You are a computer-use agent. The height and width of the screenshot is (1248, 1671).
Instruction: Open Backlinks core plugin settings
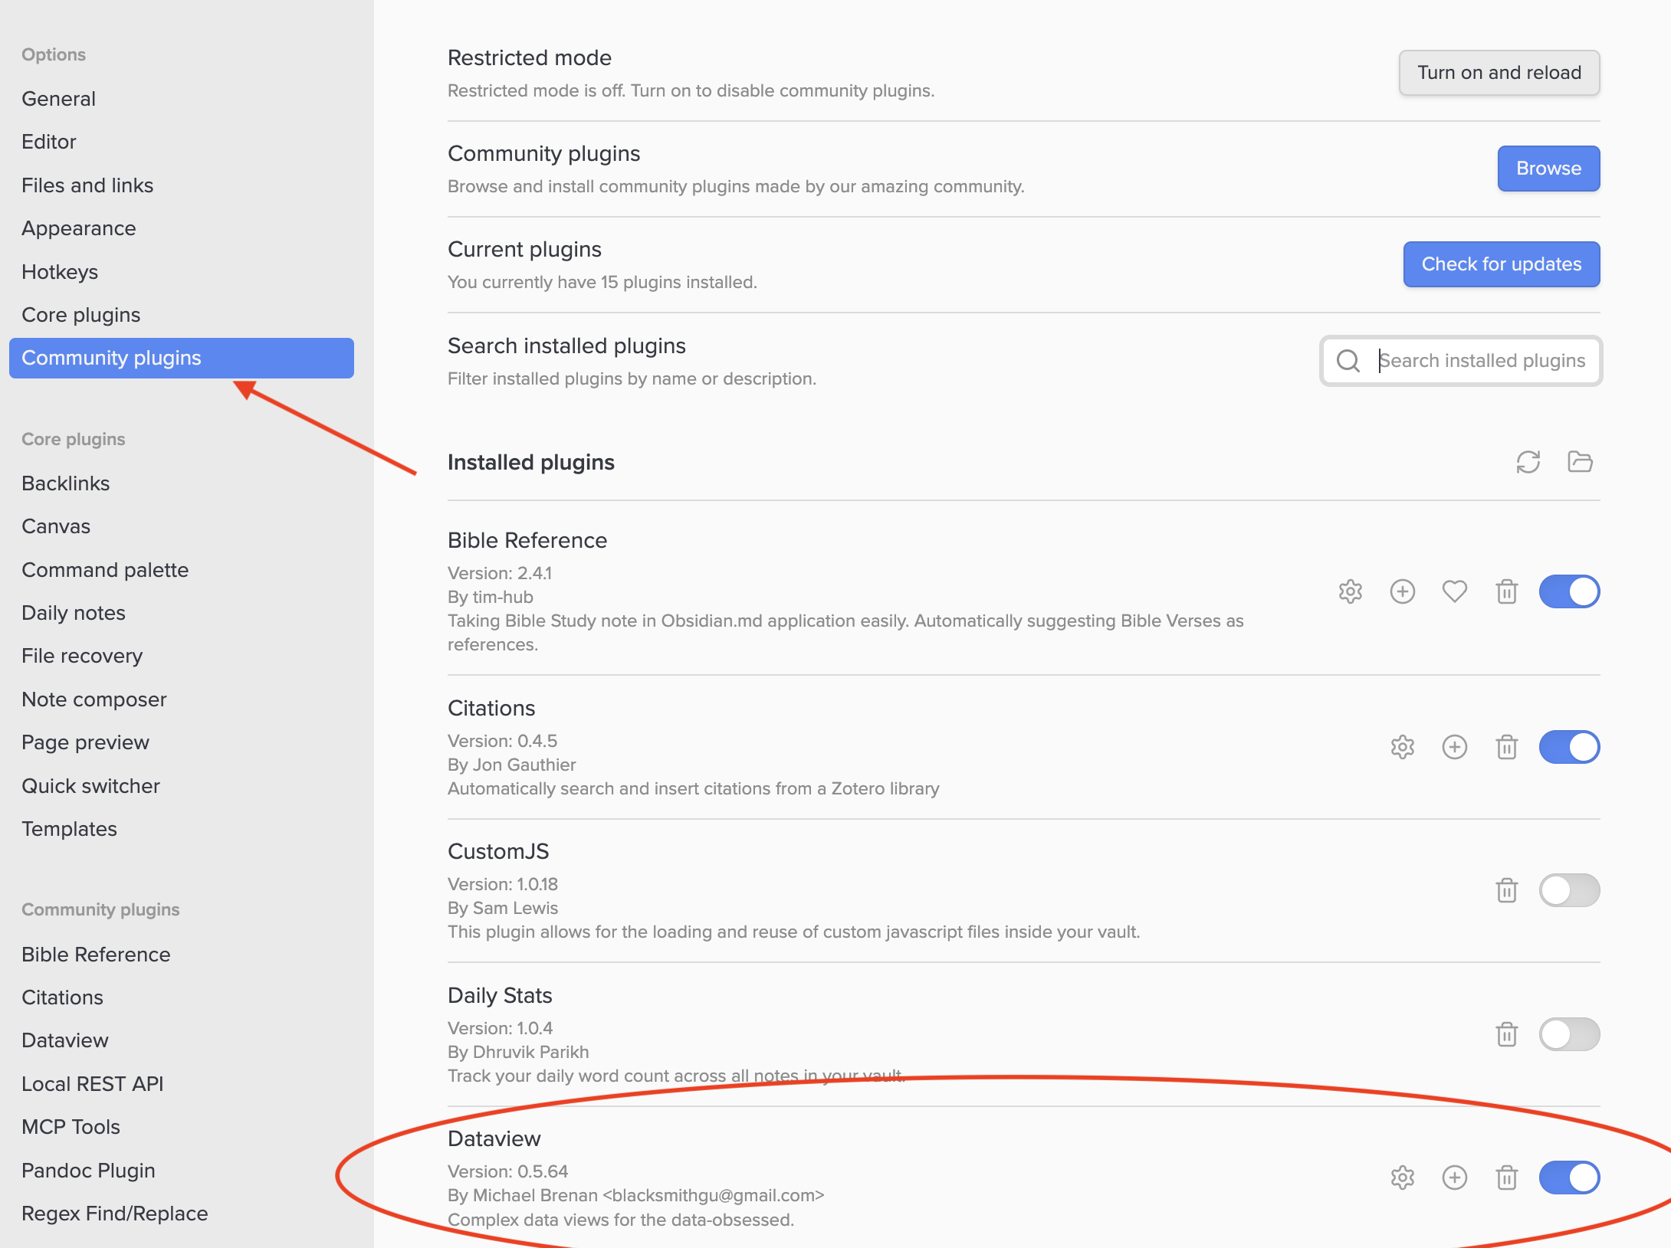181,483
